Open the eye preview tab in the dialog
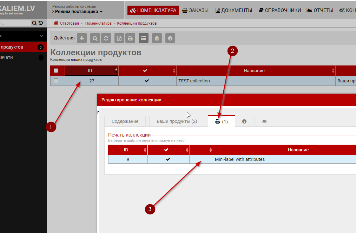The width and height of the screenshot is (356, 233). point(264,121)
